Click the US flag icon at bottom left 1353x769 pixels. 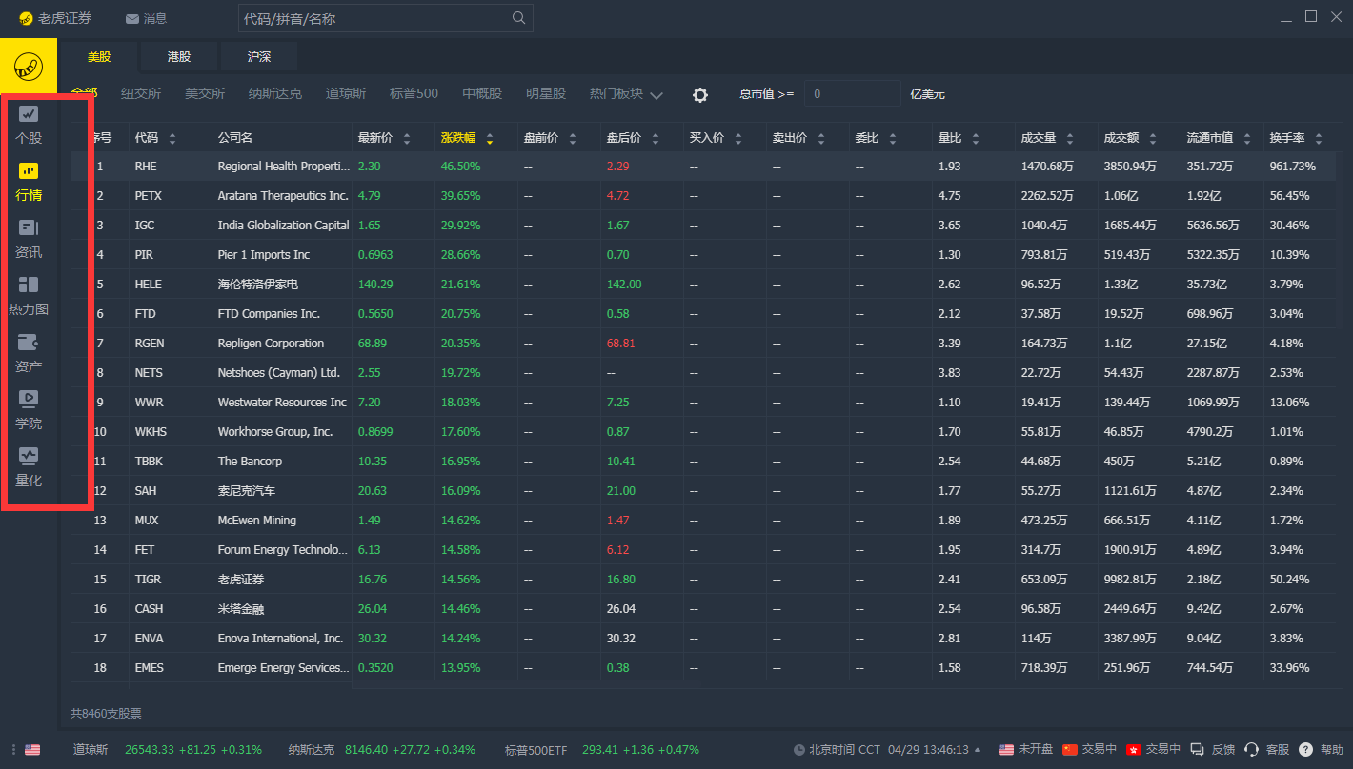pyautogui.click(x=32, y=749)
